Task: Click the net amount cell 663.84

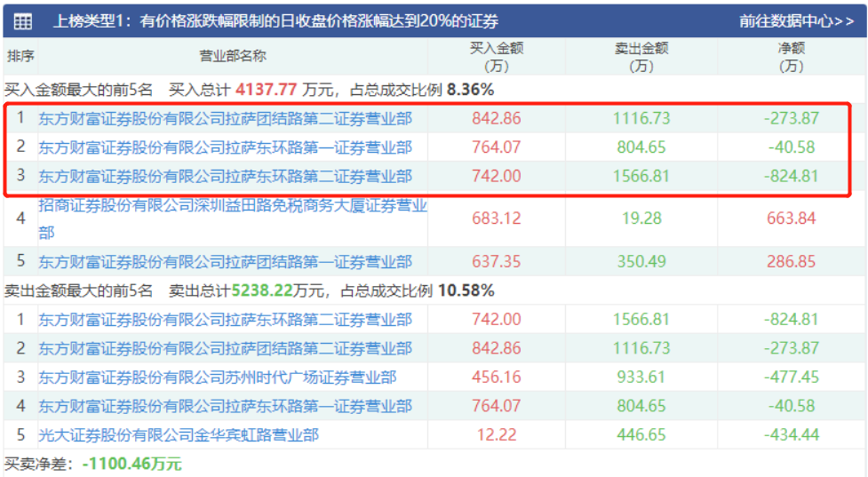Action: [x=791, y=219]
